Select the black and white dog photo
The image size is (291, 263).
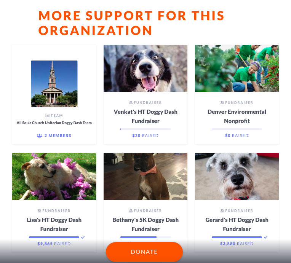(x=145, y=68)
